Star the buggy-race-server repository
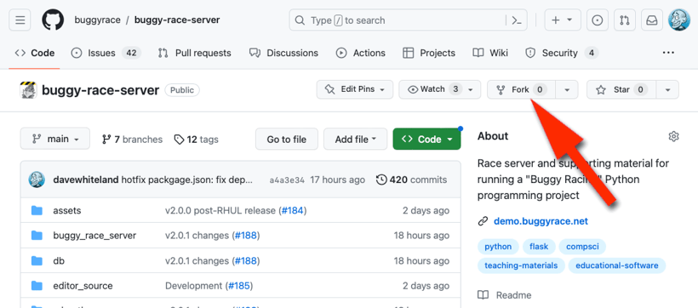Image resolution: width=698 pixels, height=308 pixels. coord(622,89)
